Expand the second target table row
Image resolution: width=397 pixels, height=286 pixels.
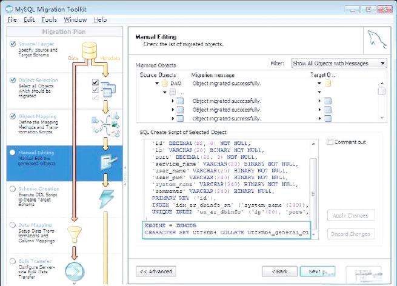point(319,110)
